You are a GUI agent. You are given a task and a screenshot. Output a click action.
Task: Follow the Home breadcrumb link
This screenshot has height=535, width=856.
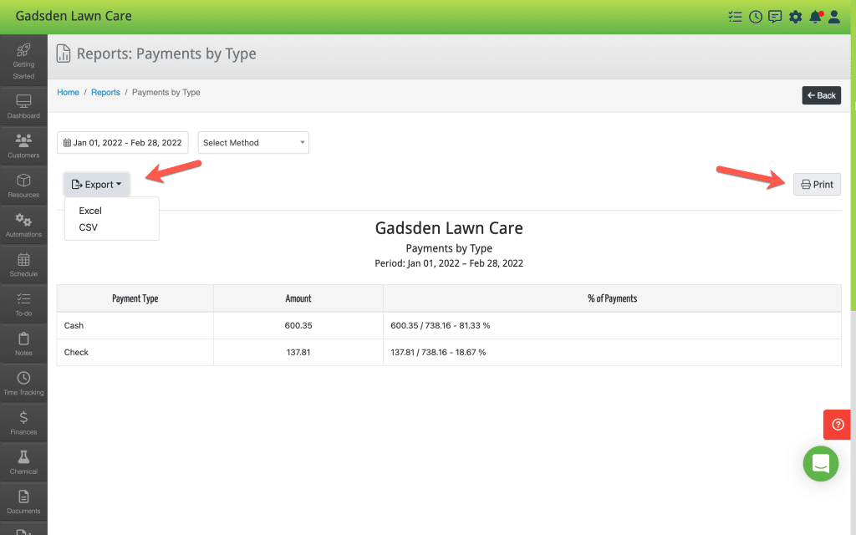pos(68,92)
